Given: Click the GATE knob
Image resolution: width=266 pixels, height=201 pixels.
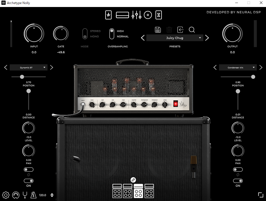Looking at the screenshot, I should [x=61, y=33].
